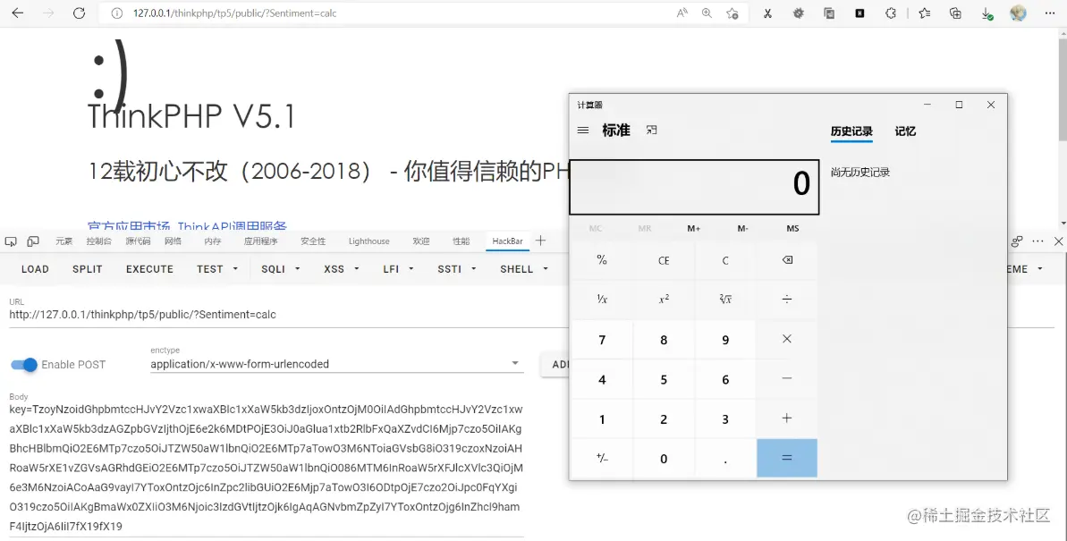1067x541 pixels.
Task: Switch to the Lighthouse DevTools tab
Action: pos(368,241)
